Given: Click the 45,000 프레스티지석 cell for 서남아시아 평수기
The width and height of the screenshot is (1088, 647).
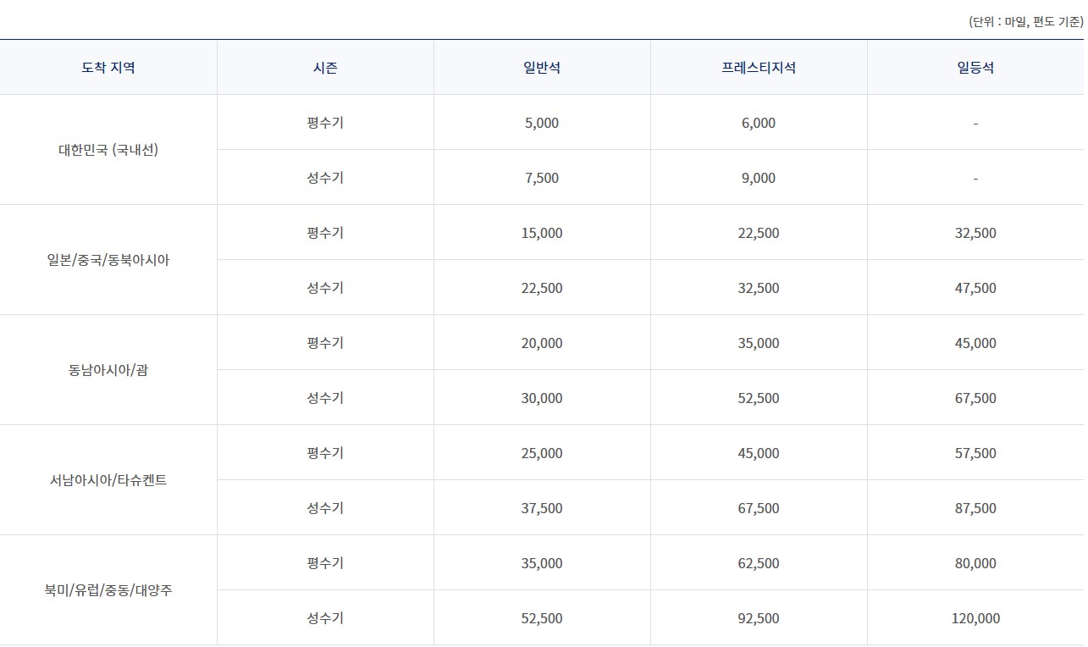Looking at the screenshot, I should 758,452.
